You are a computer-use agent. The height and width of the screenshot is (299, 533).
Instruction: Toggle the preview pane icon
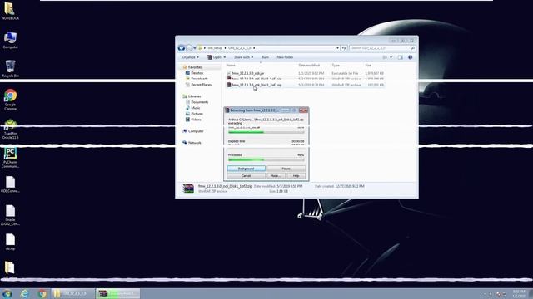400,57
